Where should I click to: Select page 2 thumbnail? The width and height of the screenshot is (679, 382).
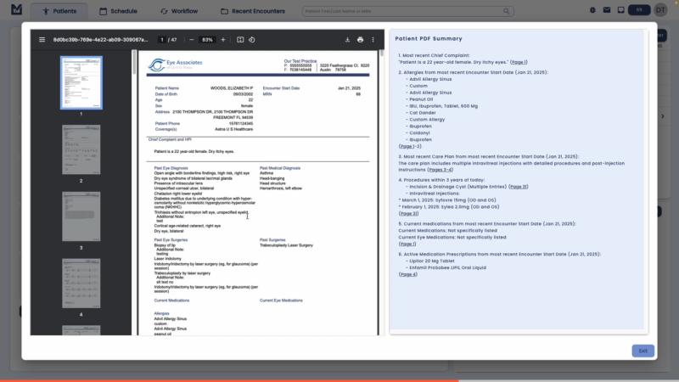[81, 150]
